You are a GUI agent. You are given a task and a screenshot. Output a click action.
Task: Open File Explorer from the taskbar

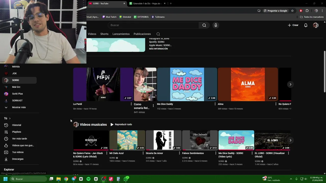click(x=59, y=179)
